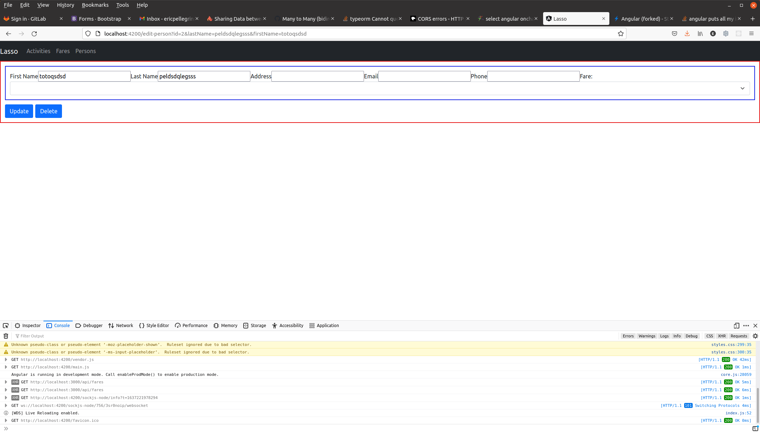
Task: Open the Fare select dropdown
Action: click(380, 88)
